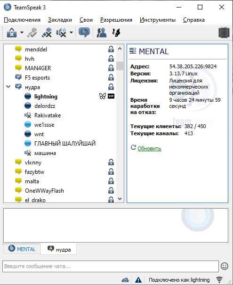Open the Свои menu

click(x=86, y=20)
